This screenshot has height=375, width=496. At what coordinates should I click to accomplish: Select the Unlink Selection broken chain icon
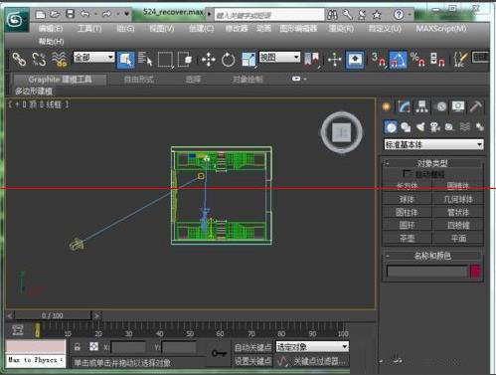point(39,60)
